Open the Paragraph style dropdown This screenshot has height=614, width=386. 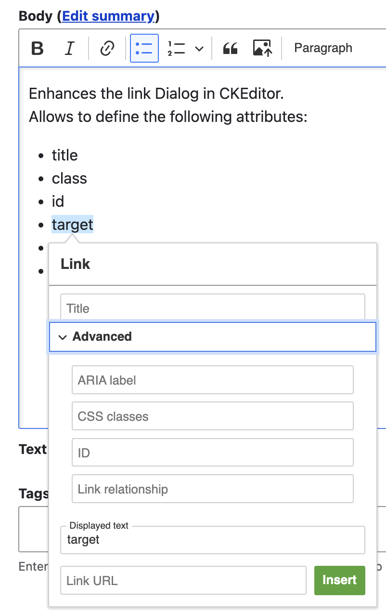coord(323,48)
